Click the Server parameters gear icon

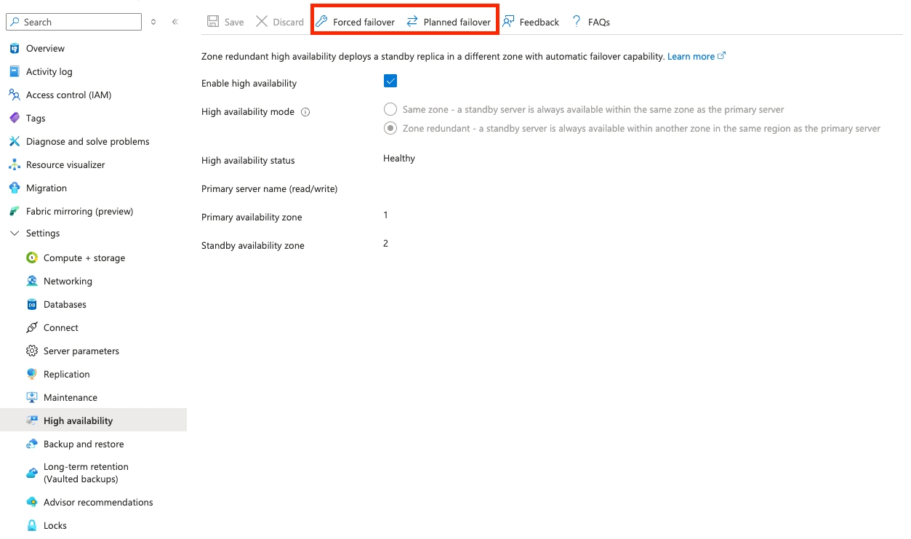pyautogui.click(x=31, y=351)
